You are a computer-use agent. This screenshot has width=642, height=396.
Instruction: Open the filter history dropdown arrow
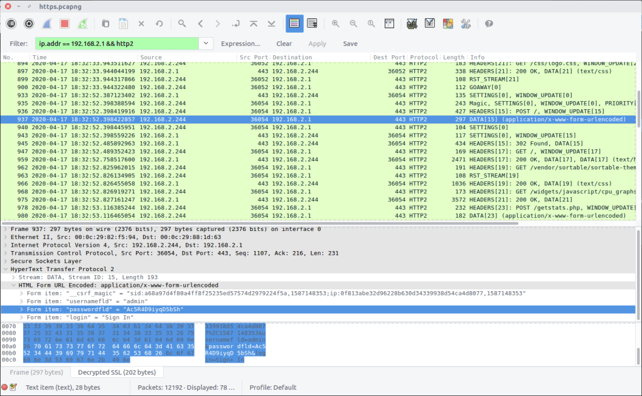coord(206,44)
